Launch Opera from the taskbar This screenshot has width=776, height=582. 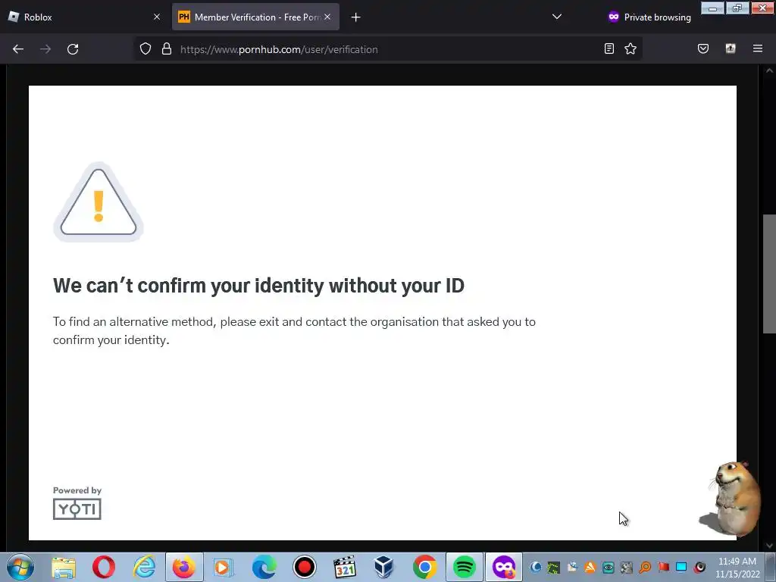[103, 567]
